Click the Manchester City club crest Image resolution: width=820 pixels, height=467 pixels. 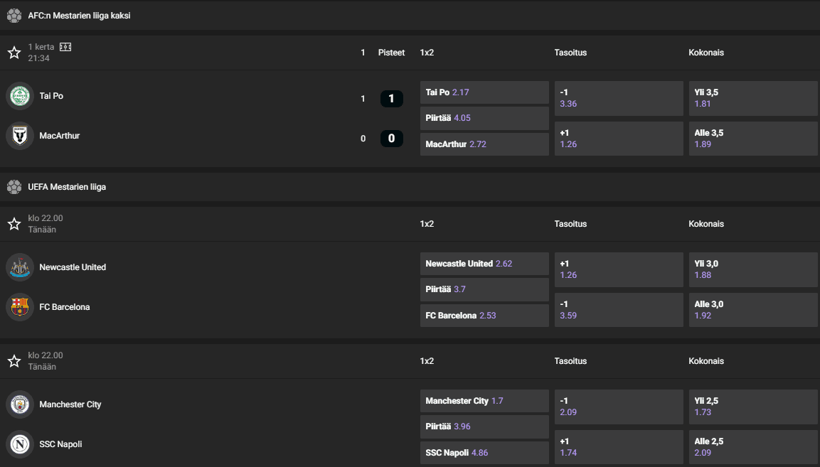[x=20, y=404]
